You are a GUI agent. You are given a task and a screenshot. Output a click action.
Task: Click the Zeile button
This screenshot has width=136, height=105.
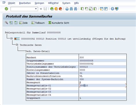[x=23, y=23]
